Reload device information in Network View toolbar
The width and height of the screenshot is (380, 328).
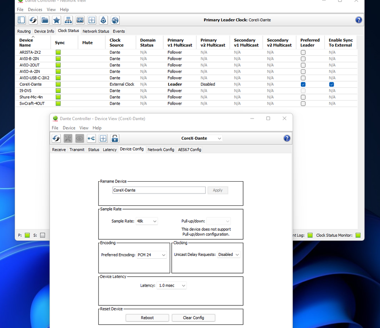click(33, 20)
